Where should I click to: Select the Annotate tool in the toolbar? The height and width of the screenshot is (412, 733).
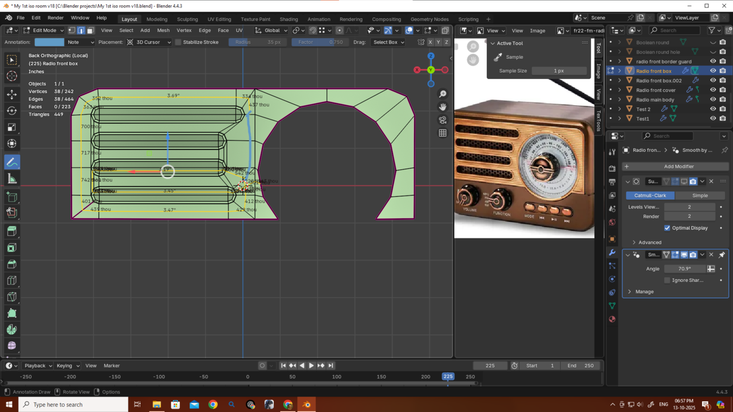[11, 163]
